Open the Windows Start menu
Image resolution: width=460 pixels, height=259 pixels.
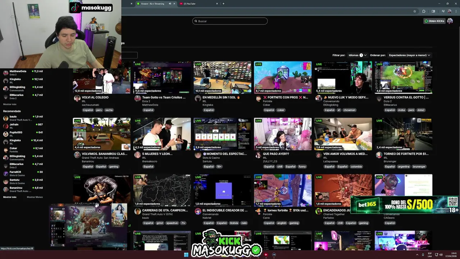pyautogui.click(x=186, y=255)
